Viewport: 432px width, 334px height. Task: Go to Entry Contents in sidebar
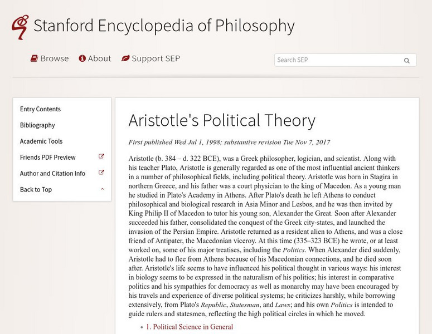point(40,109)
